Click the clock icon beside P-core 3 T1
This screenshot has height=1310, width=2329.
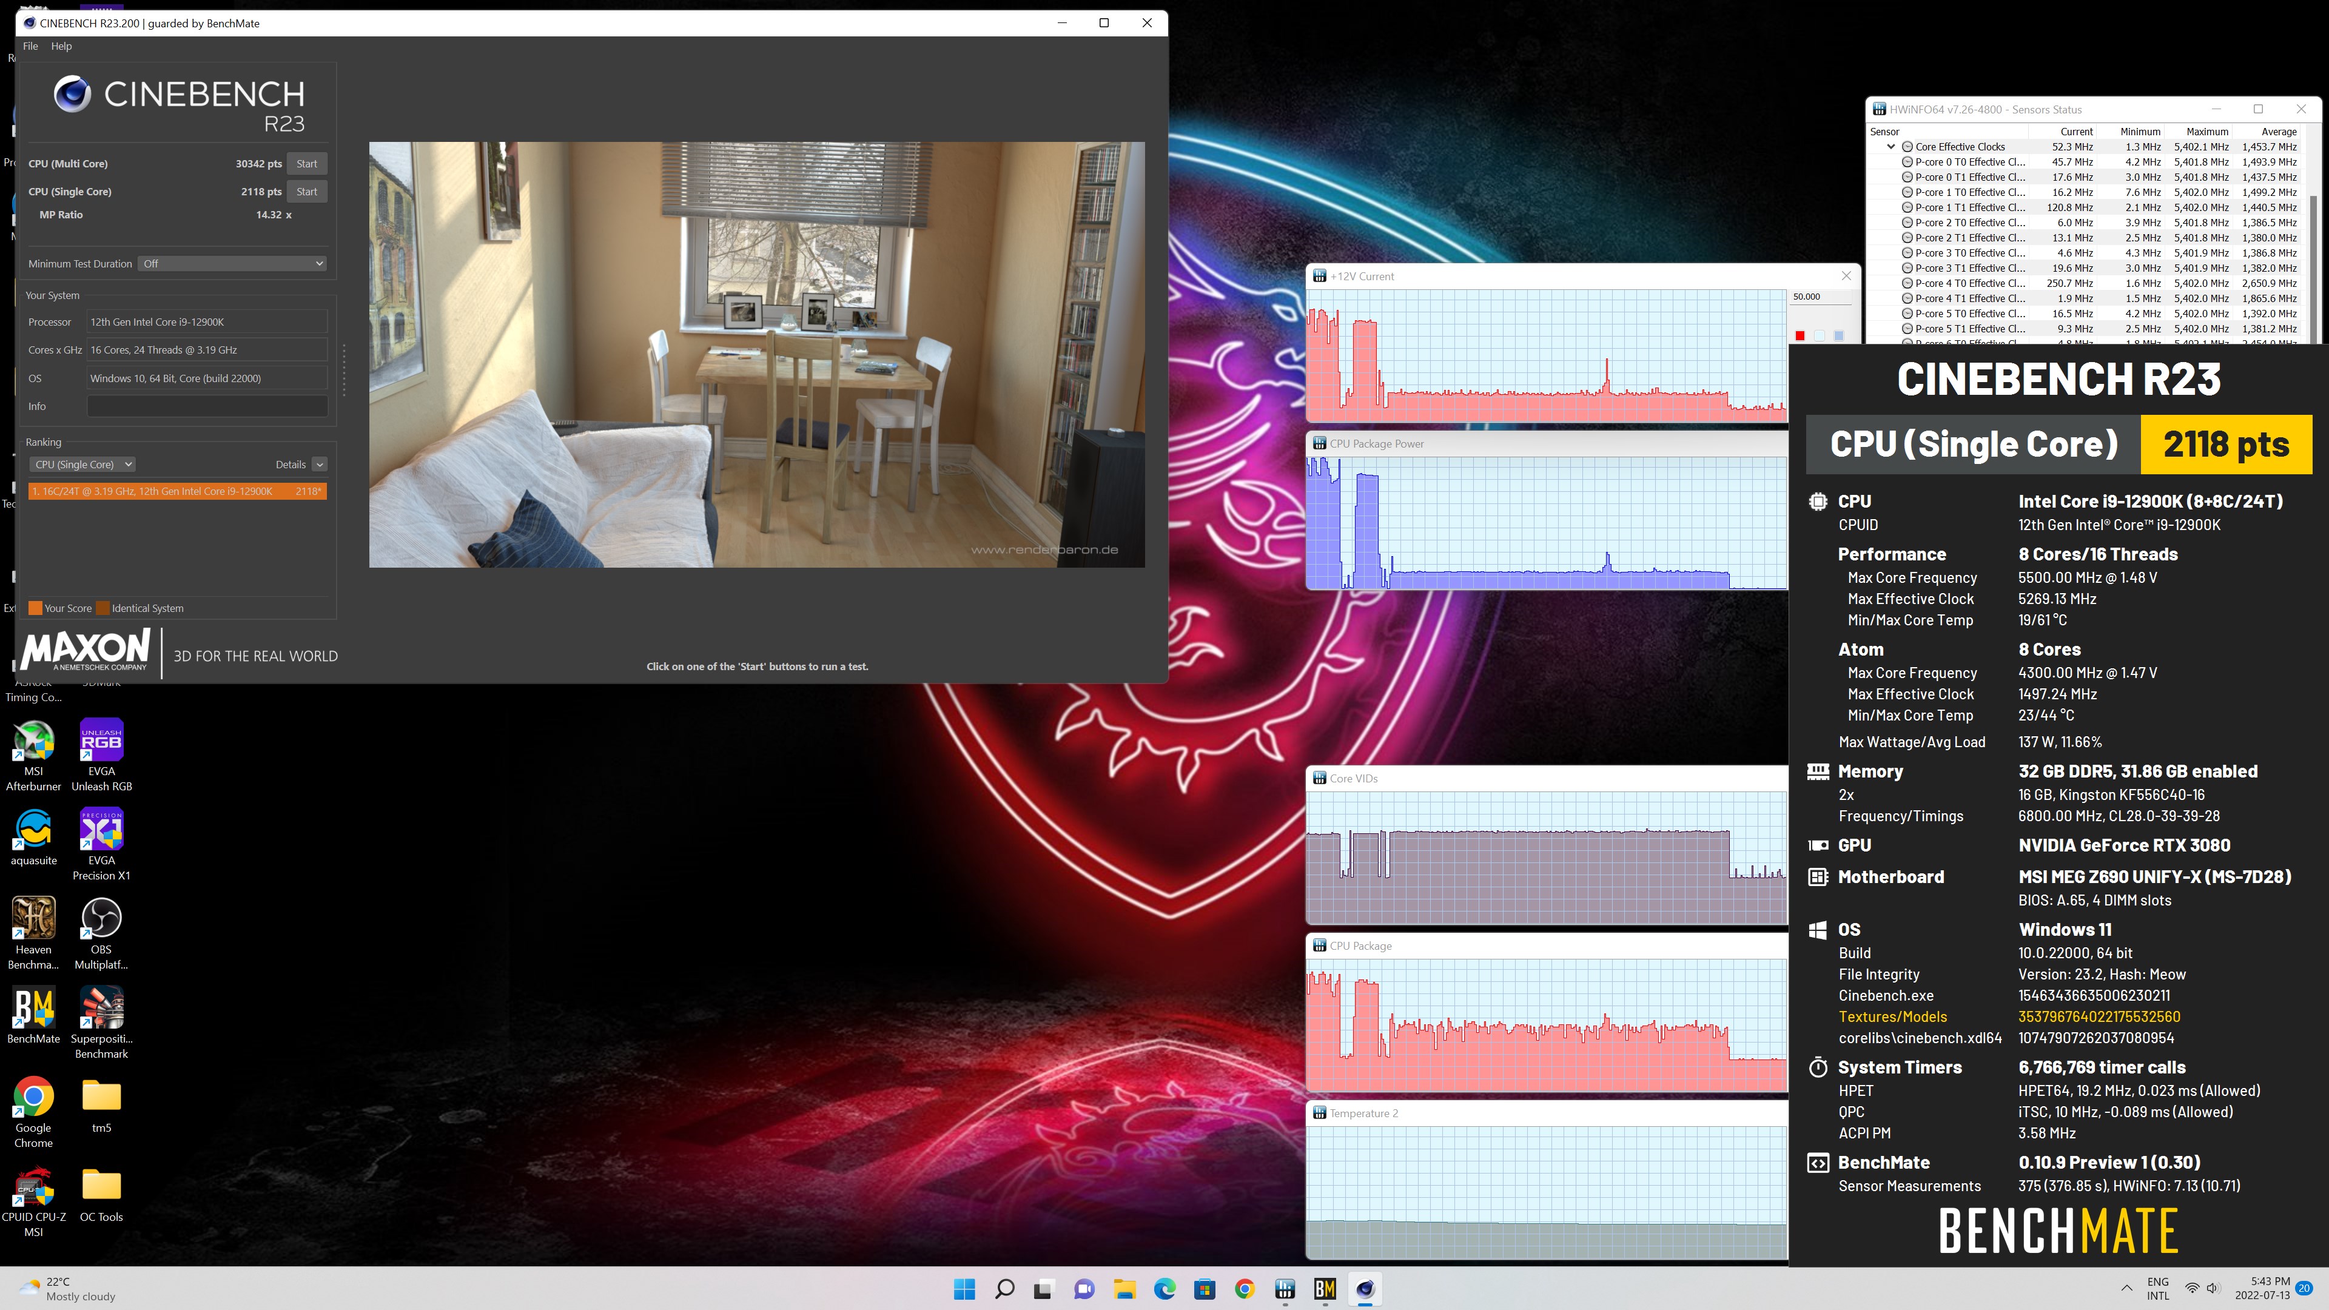tap(1907, 269)
